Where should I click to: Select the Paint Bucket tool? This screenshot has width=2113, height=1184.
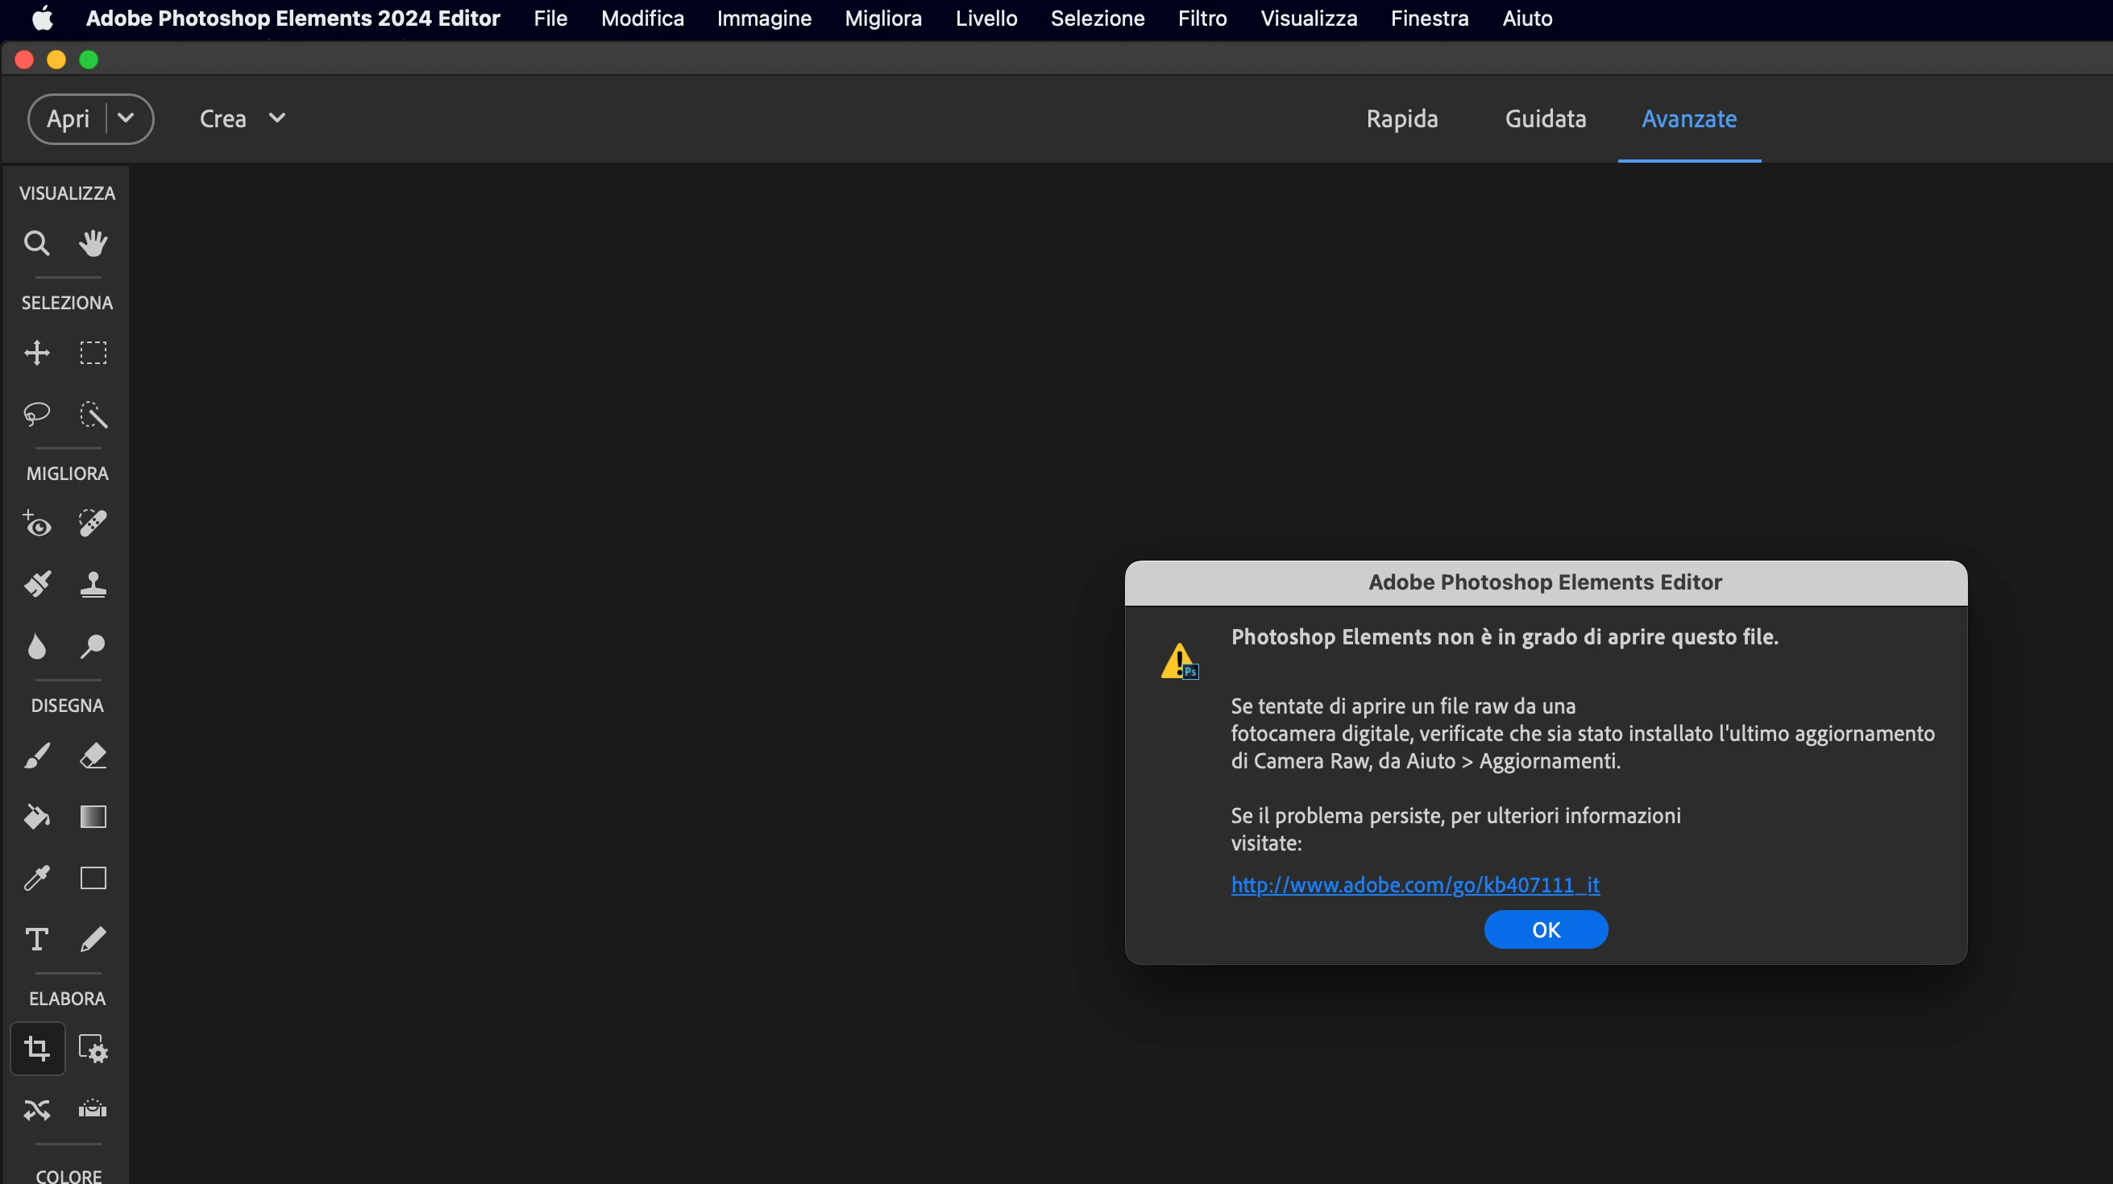(36, 817)
